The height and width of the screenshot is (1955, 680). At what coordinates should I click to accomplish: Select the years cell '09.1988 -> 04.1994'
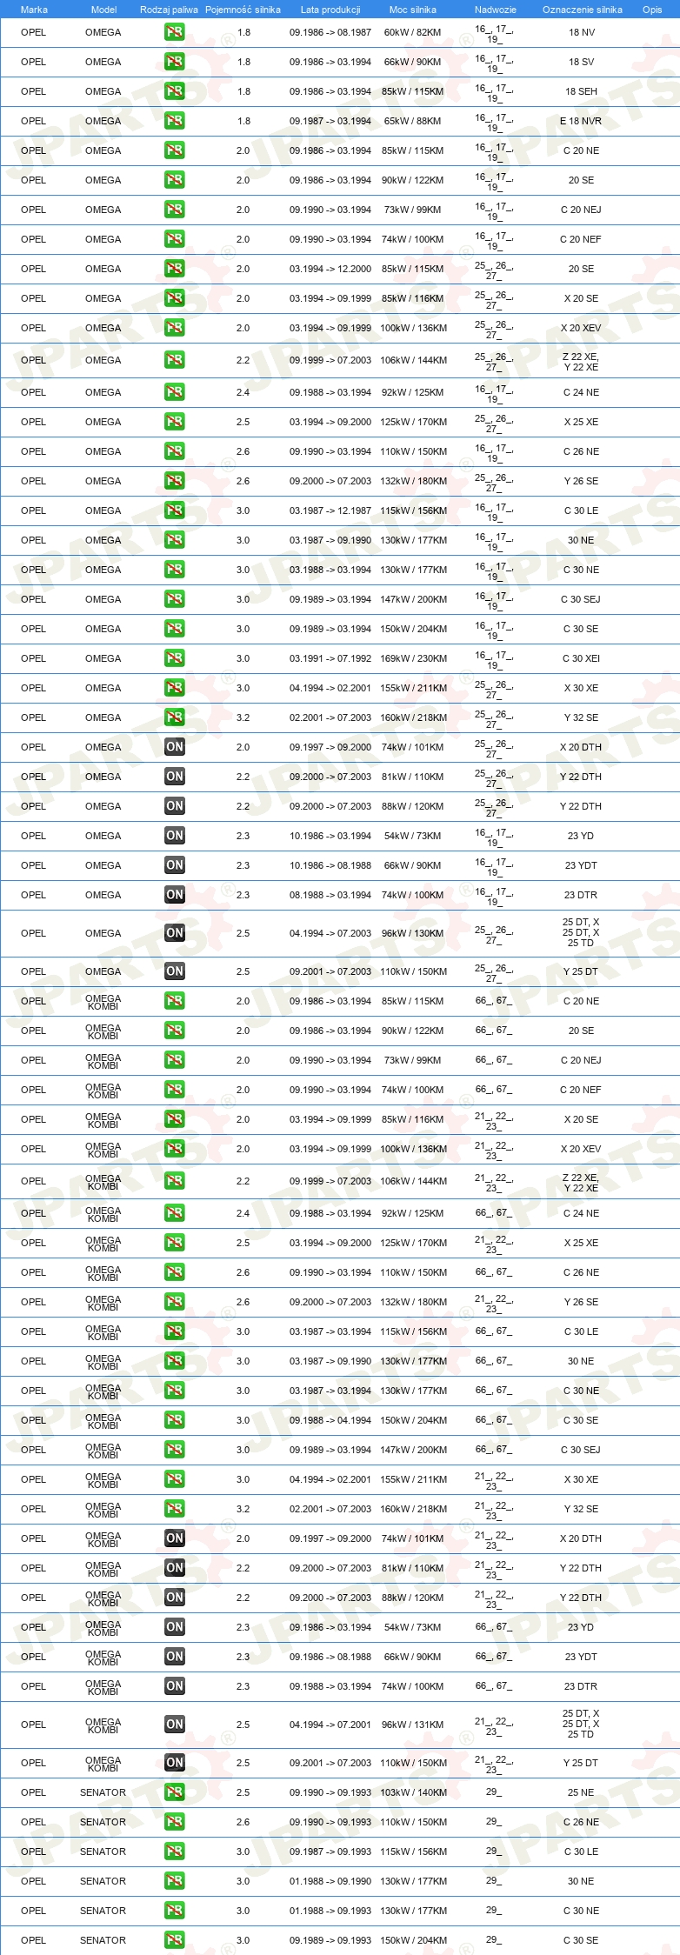330,1420
